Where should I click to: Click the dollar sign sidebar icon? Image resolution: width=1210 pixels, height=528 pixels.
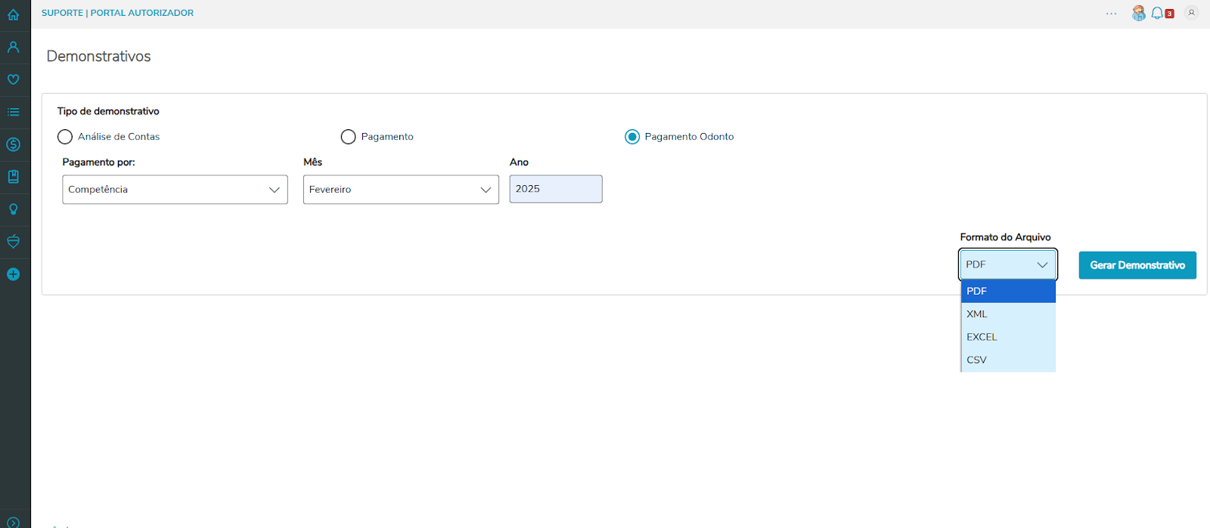[13, 144]
